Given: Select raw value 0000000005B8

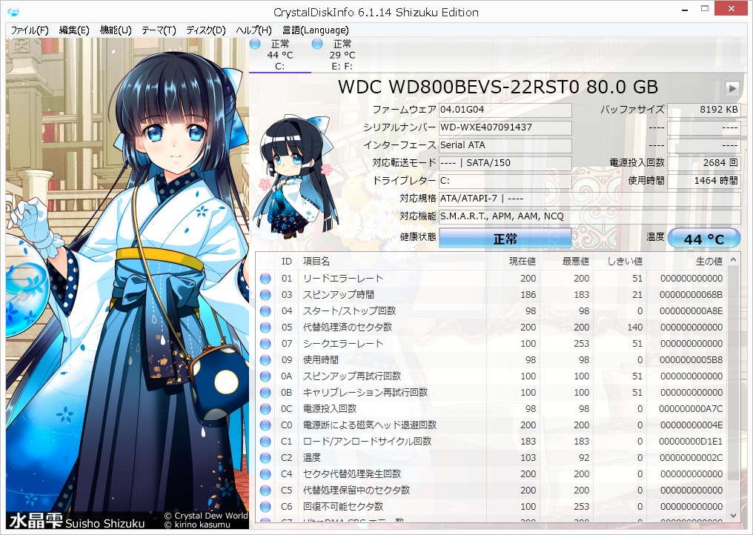Looking at the screenshot, I should 691,360.
